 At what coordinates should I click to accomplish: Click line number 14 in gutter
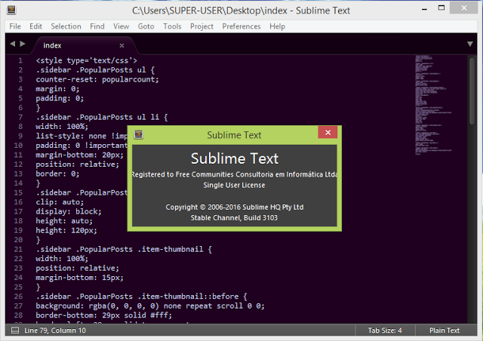[18, 183]
